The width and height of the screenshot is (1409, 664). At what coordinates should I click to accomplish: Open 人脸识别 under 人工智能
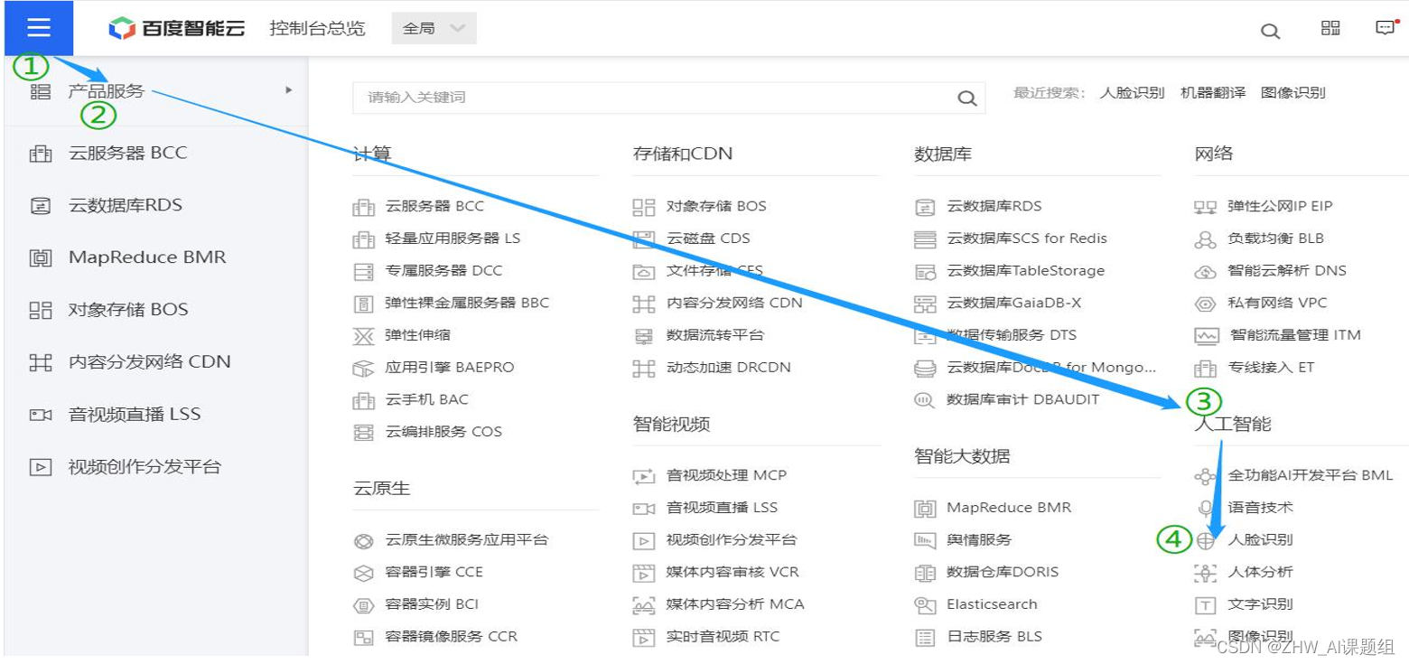tap(1260, 540)
